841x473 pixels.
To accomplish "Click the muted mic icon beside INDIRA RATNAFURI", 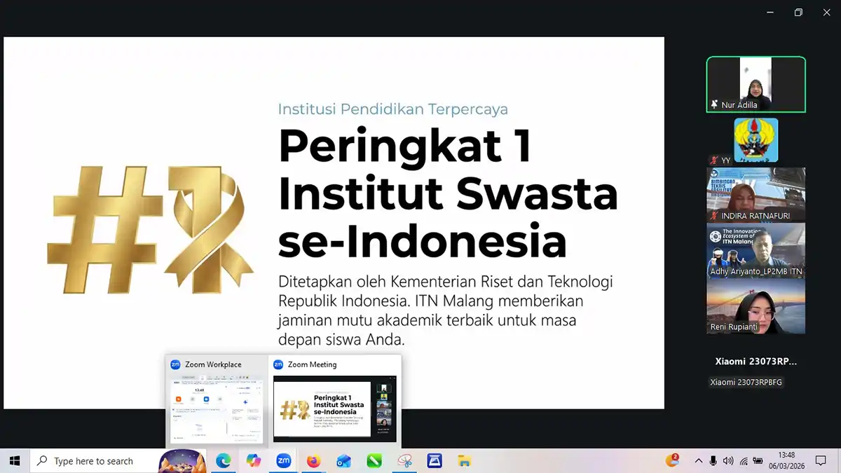I will tap(714, 216).
